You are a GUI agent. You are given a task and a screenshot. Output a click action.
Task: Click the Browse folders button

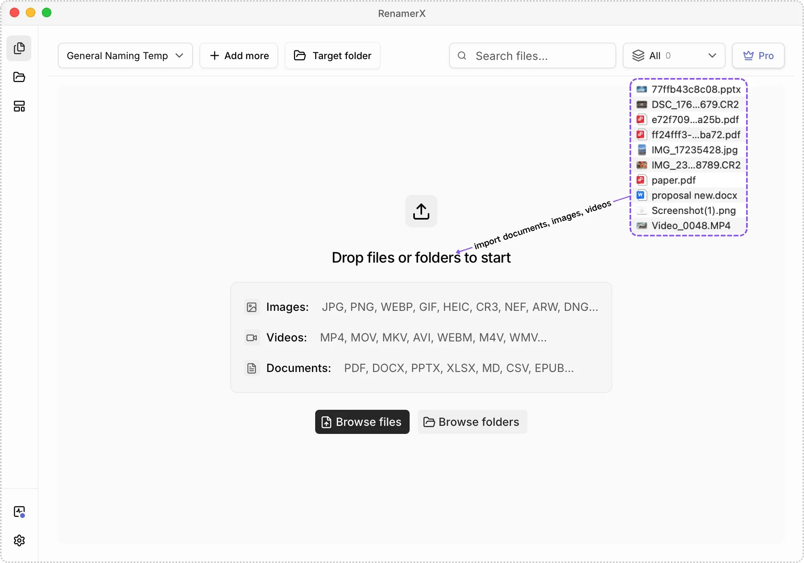click(x=472, y=422)
